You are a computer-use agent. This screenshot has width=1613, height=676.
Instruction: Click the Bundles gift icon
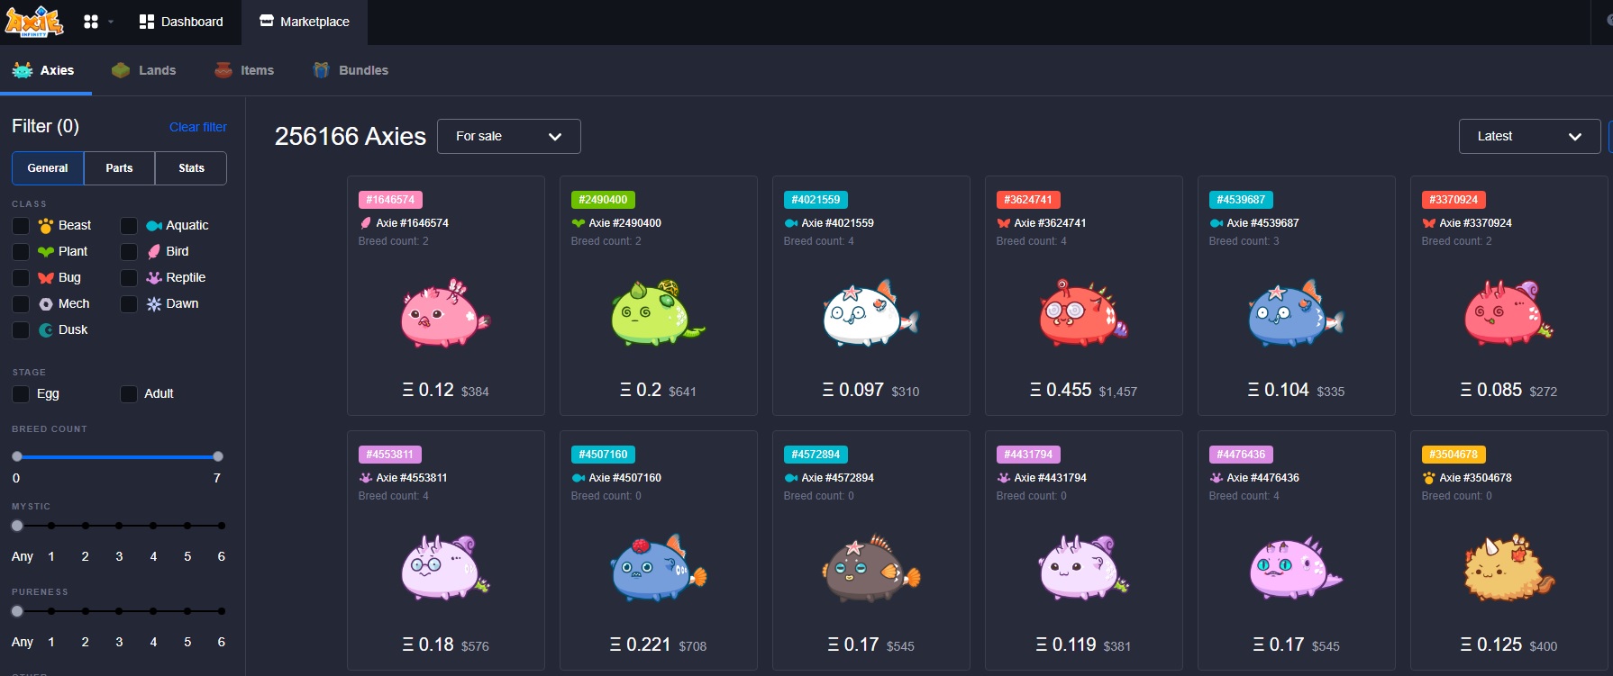tap(321, 70)
